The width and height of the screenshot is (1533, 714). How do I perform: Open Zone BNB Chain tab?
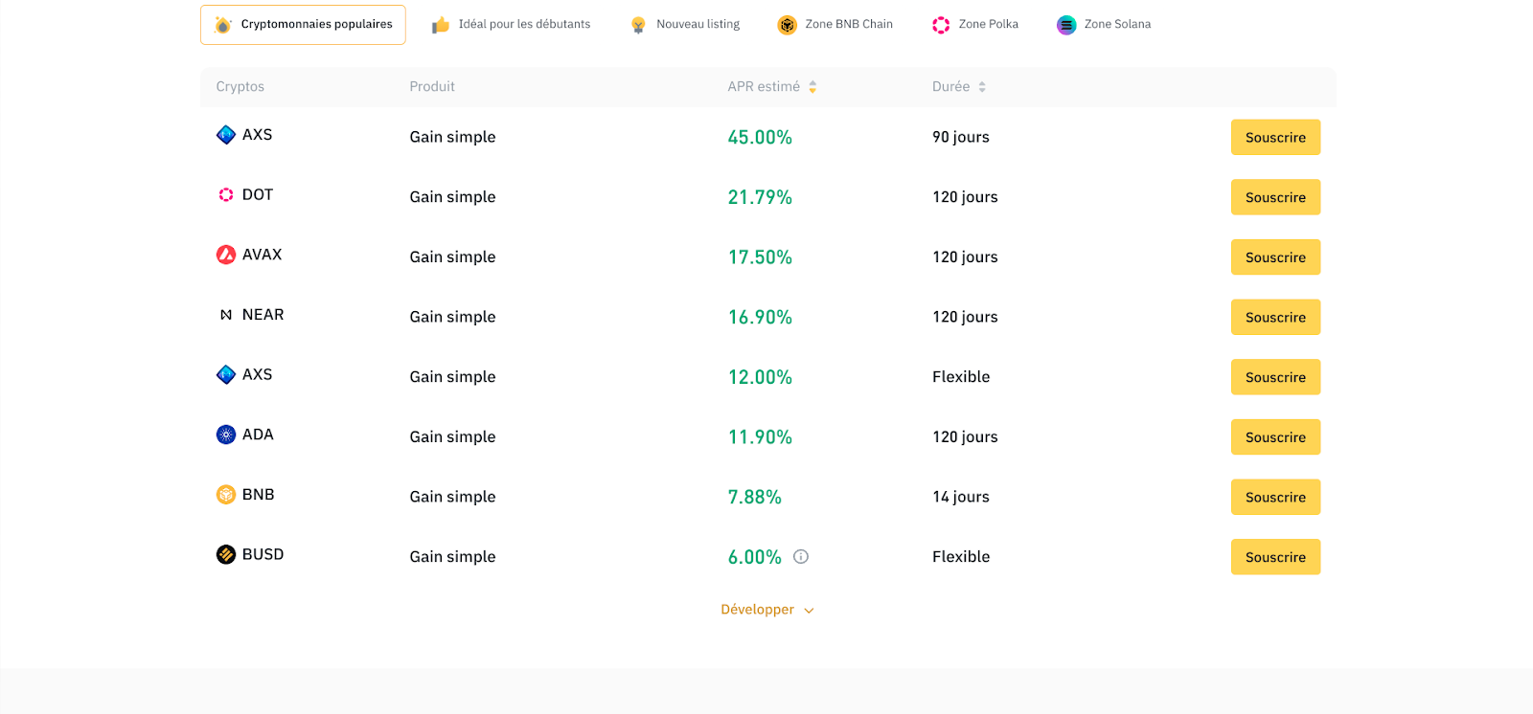coord(835,25)
